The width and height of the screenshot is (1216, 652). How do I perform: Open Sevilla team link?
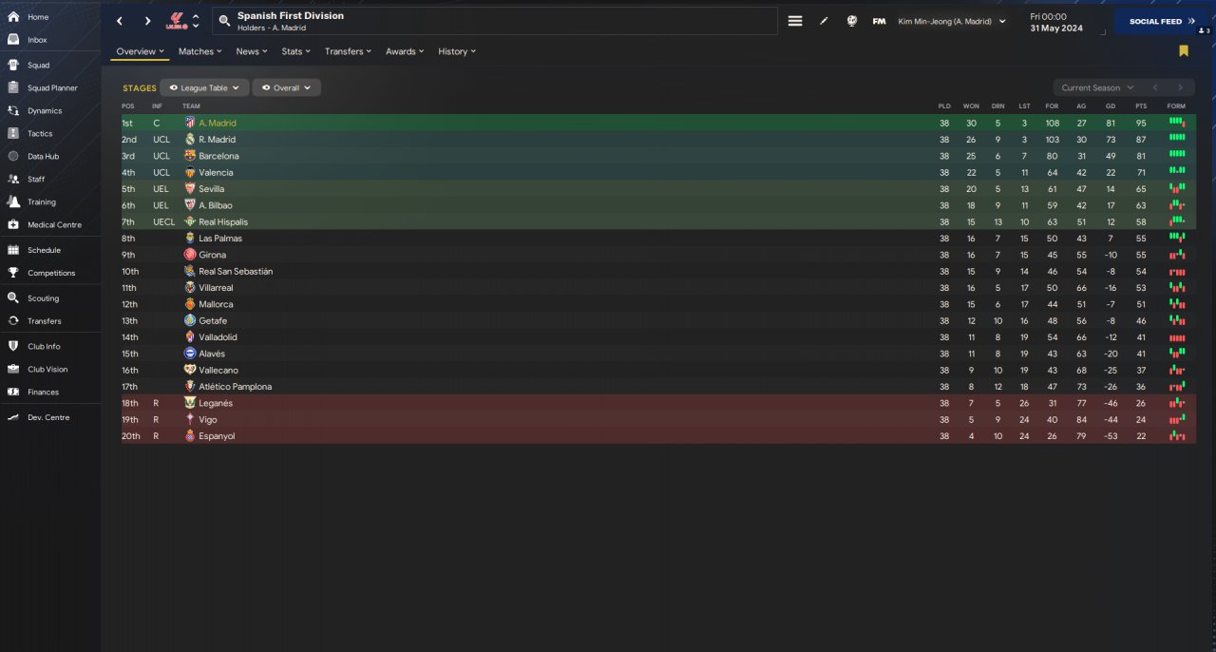click(212, 189)
